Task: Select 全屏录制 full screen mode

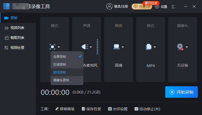Action: (67, 56)
